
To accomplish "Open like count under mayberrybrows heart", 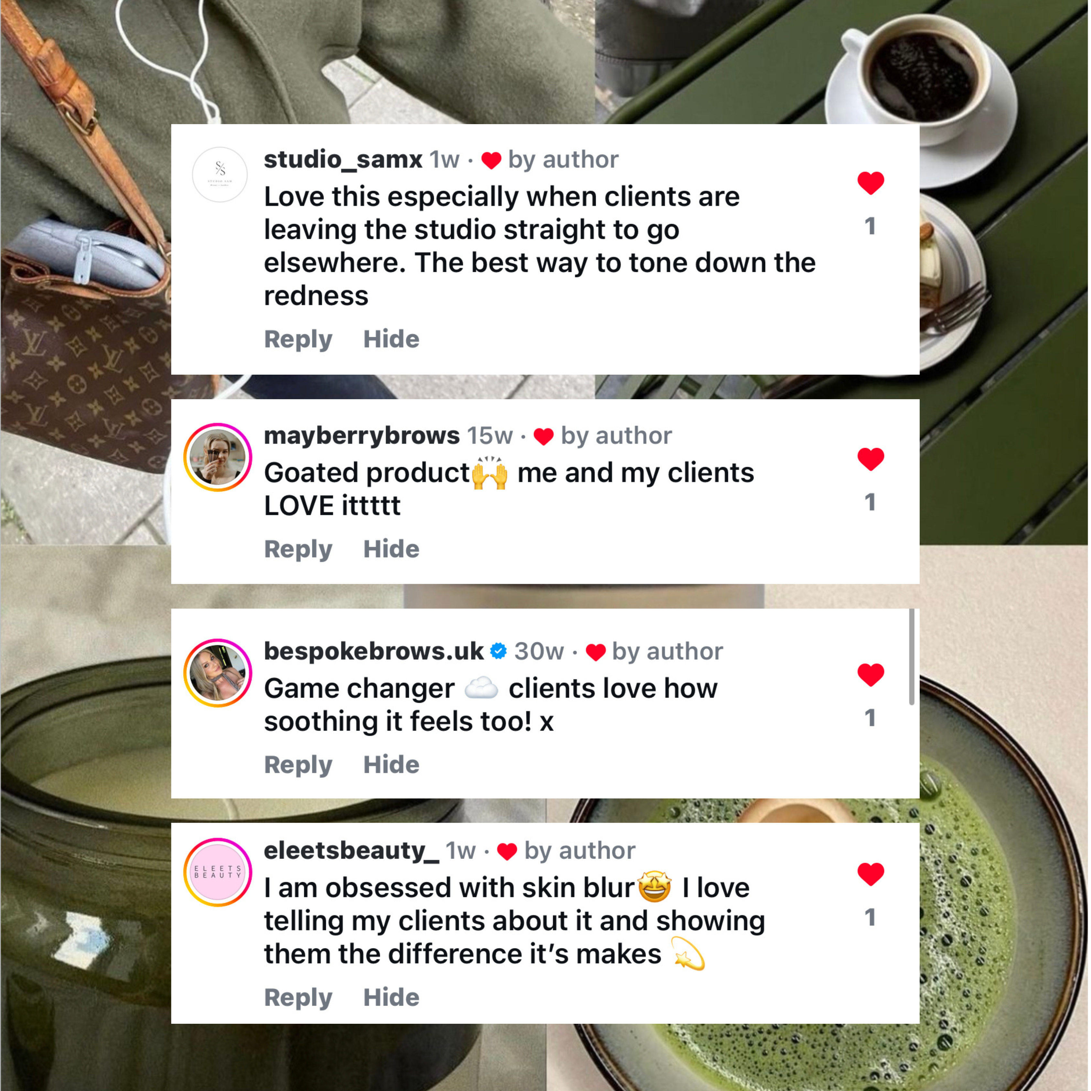I will (870, 502).
